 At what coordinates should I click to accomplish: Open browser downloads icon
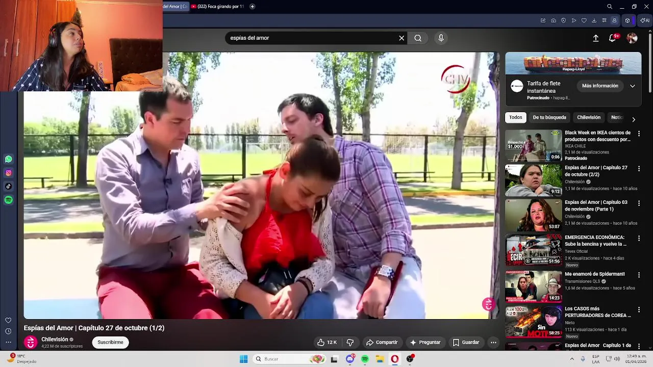pyautogui.click(x=594, y=20)
